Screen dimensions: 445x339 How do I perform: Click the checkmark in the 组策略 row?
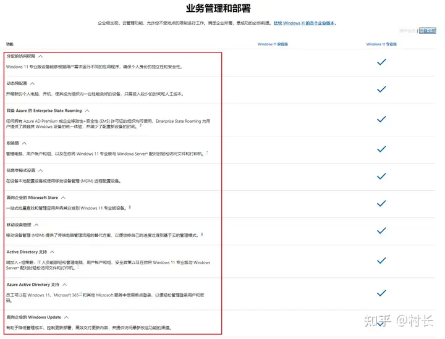point(381,149)
